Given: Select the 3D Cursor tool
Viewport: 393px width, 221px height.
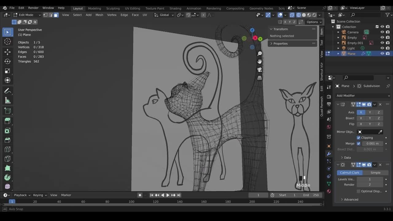Looking at the screenshot, I should click(7, 41).
